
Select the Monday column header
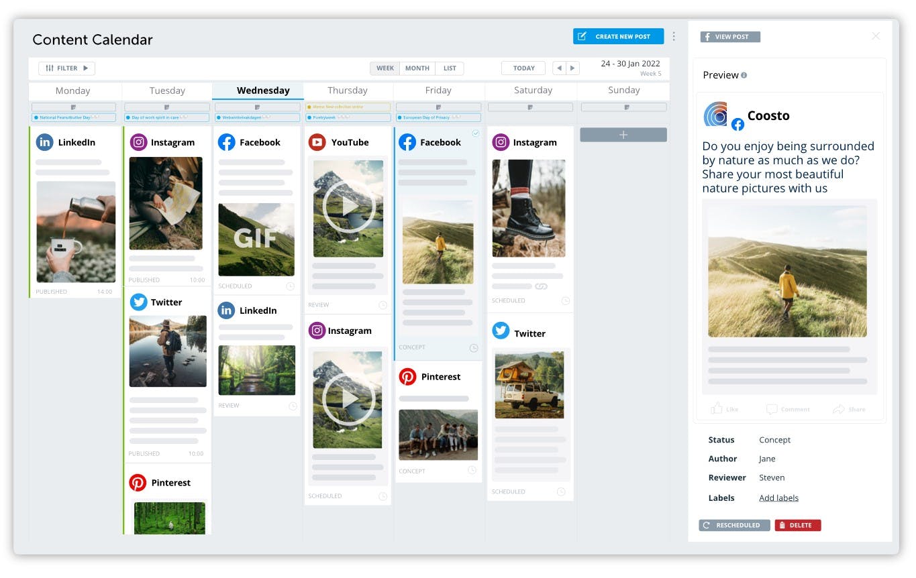(x=72, y=91)
